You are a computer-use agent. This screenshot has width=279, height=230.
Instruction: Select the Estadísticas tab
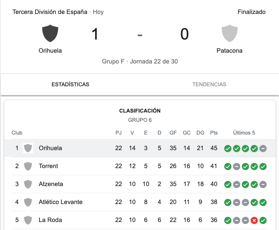click(x=70, y=84)
